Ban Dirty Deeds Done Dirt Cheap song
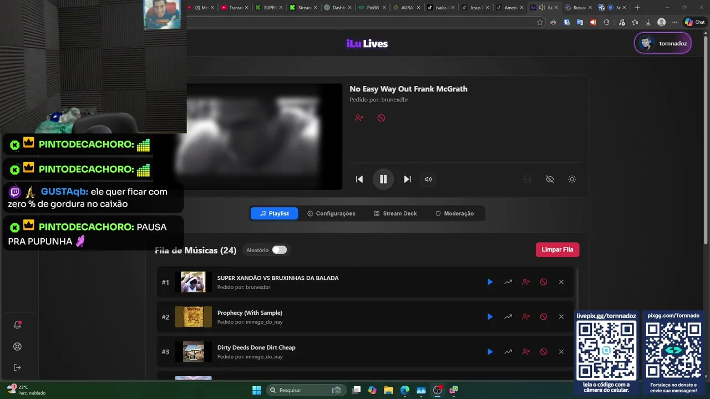The height and width of the screenshot is (399, 710). tap(544, 352)
